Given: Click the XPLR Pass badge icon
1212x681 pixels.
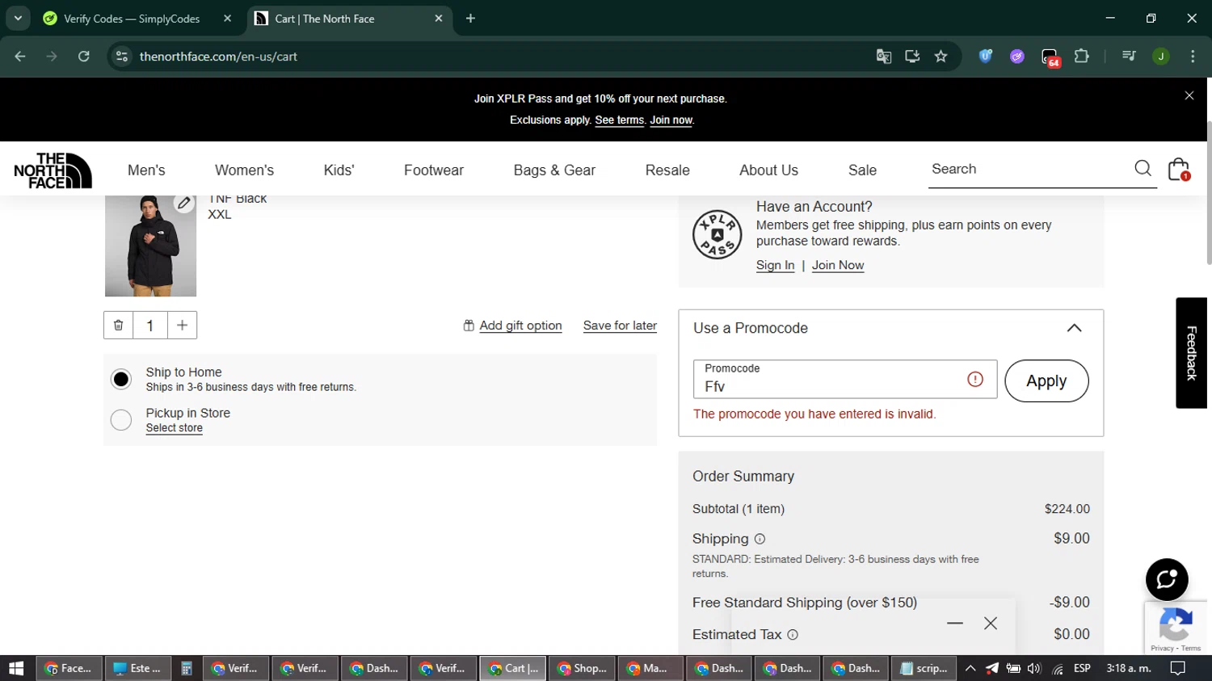Looking at the screenshot, I should click(717, 234).
